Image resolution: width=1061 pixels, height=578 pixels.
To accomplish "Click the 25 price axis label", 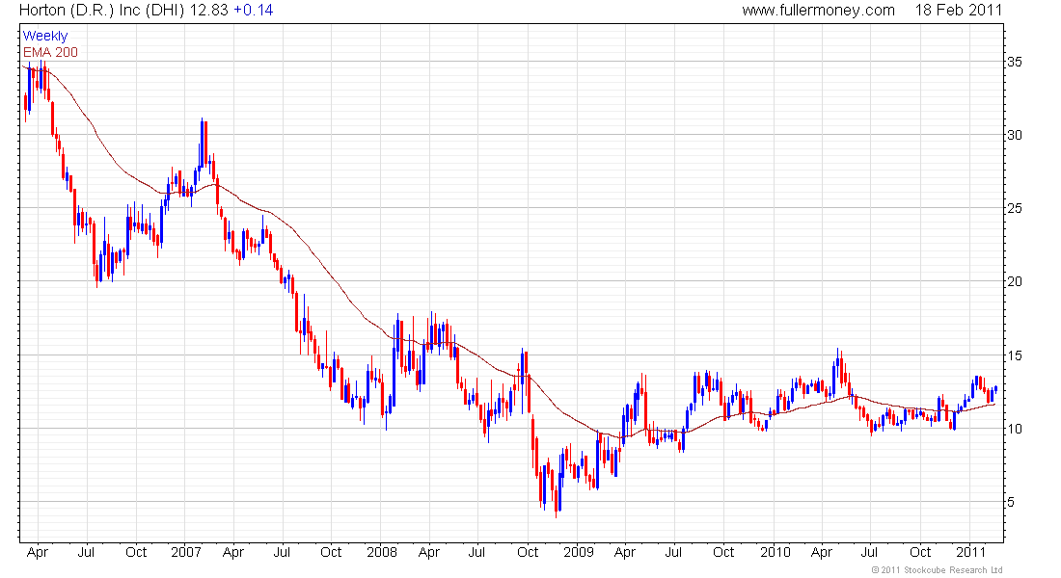I will coord(1017,208).
